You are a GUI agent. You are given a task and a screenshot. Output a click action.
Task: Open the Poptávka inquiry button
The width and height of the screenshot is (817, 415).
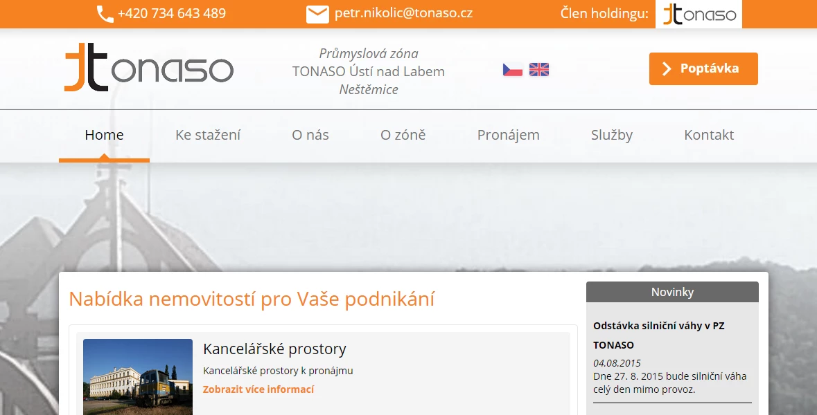click(x=703, y=68)
